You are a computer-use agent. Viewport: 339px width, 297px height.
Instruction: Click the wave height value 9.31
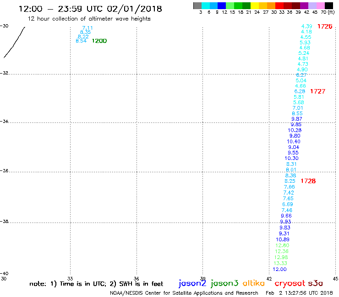284,233
